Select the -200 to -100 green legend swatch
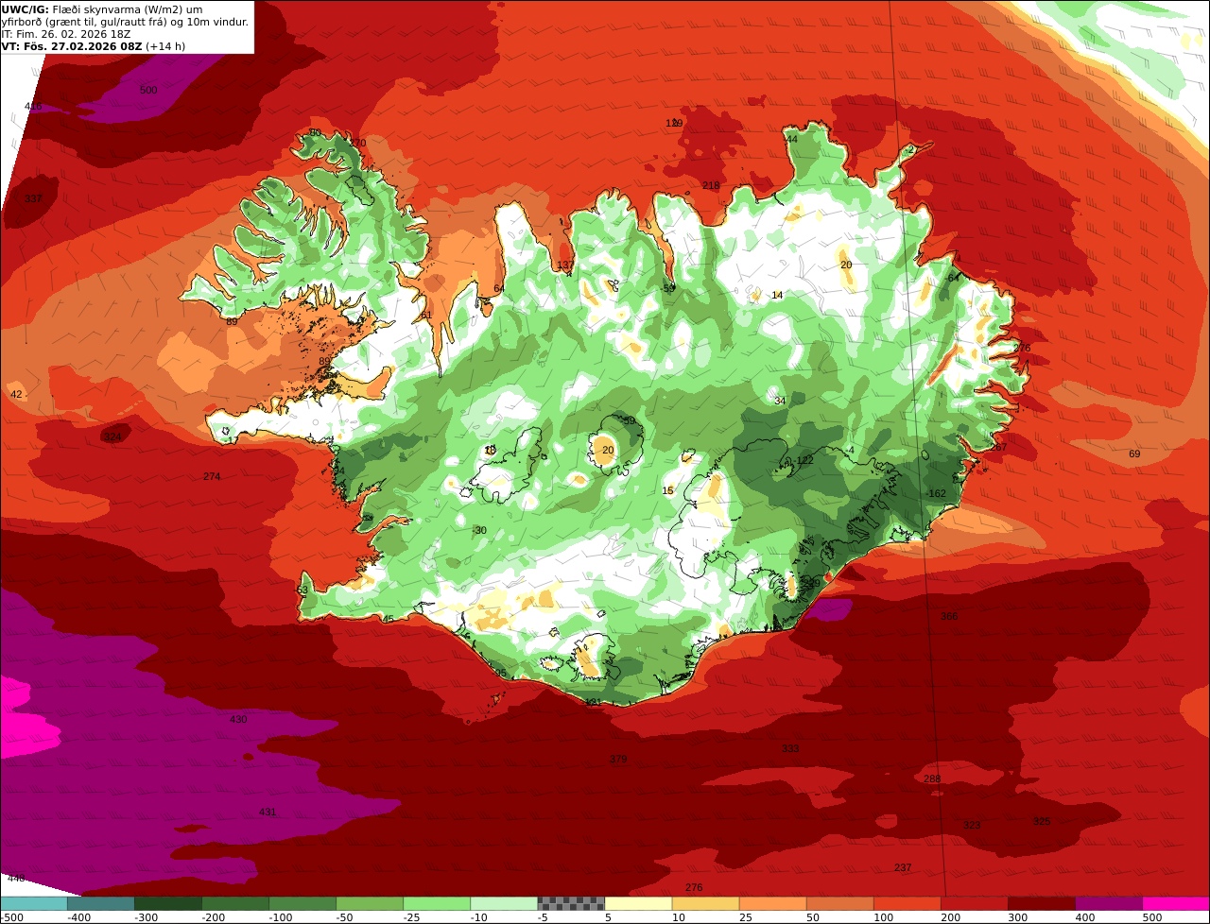 point(235,903)
